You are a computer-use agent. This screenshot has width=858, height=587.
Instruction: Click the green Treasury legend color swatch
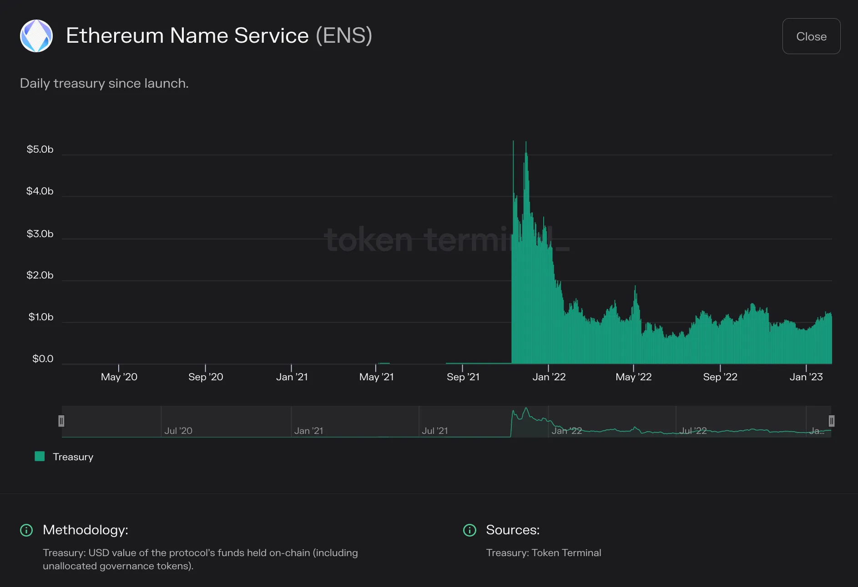40,456
